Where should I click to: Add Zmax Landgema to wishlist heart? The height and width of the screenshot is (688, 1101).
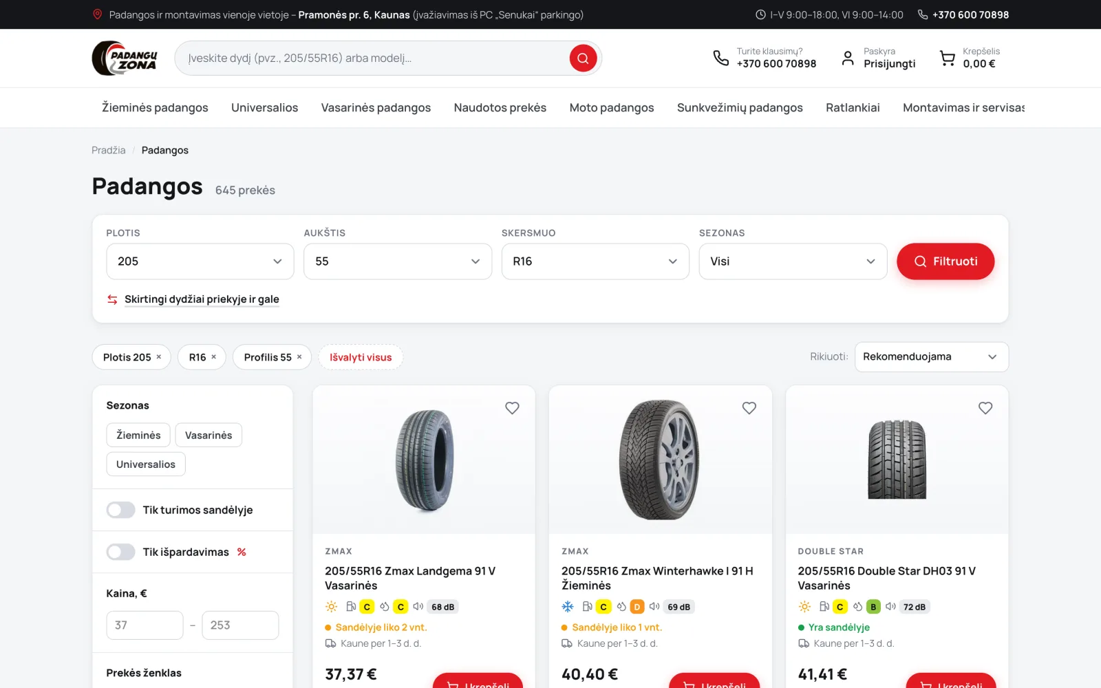512,408
